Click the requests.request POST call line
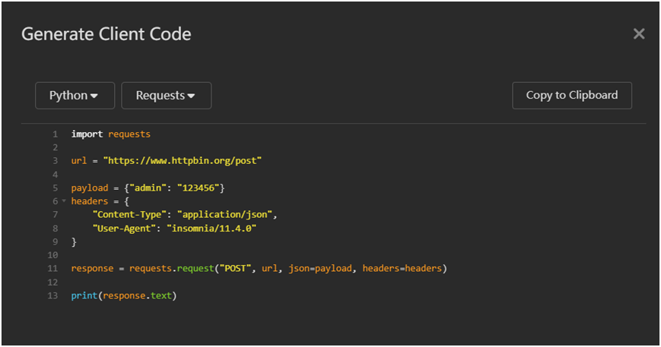 [x=259, y=268]
